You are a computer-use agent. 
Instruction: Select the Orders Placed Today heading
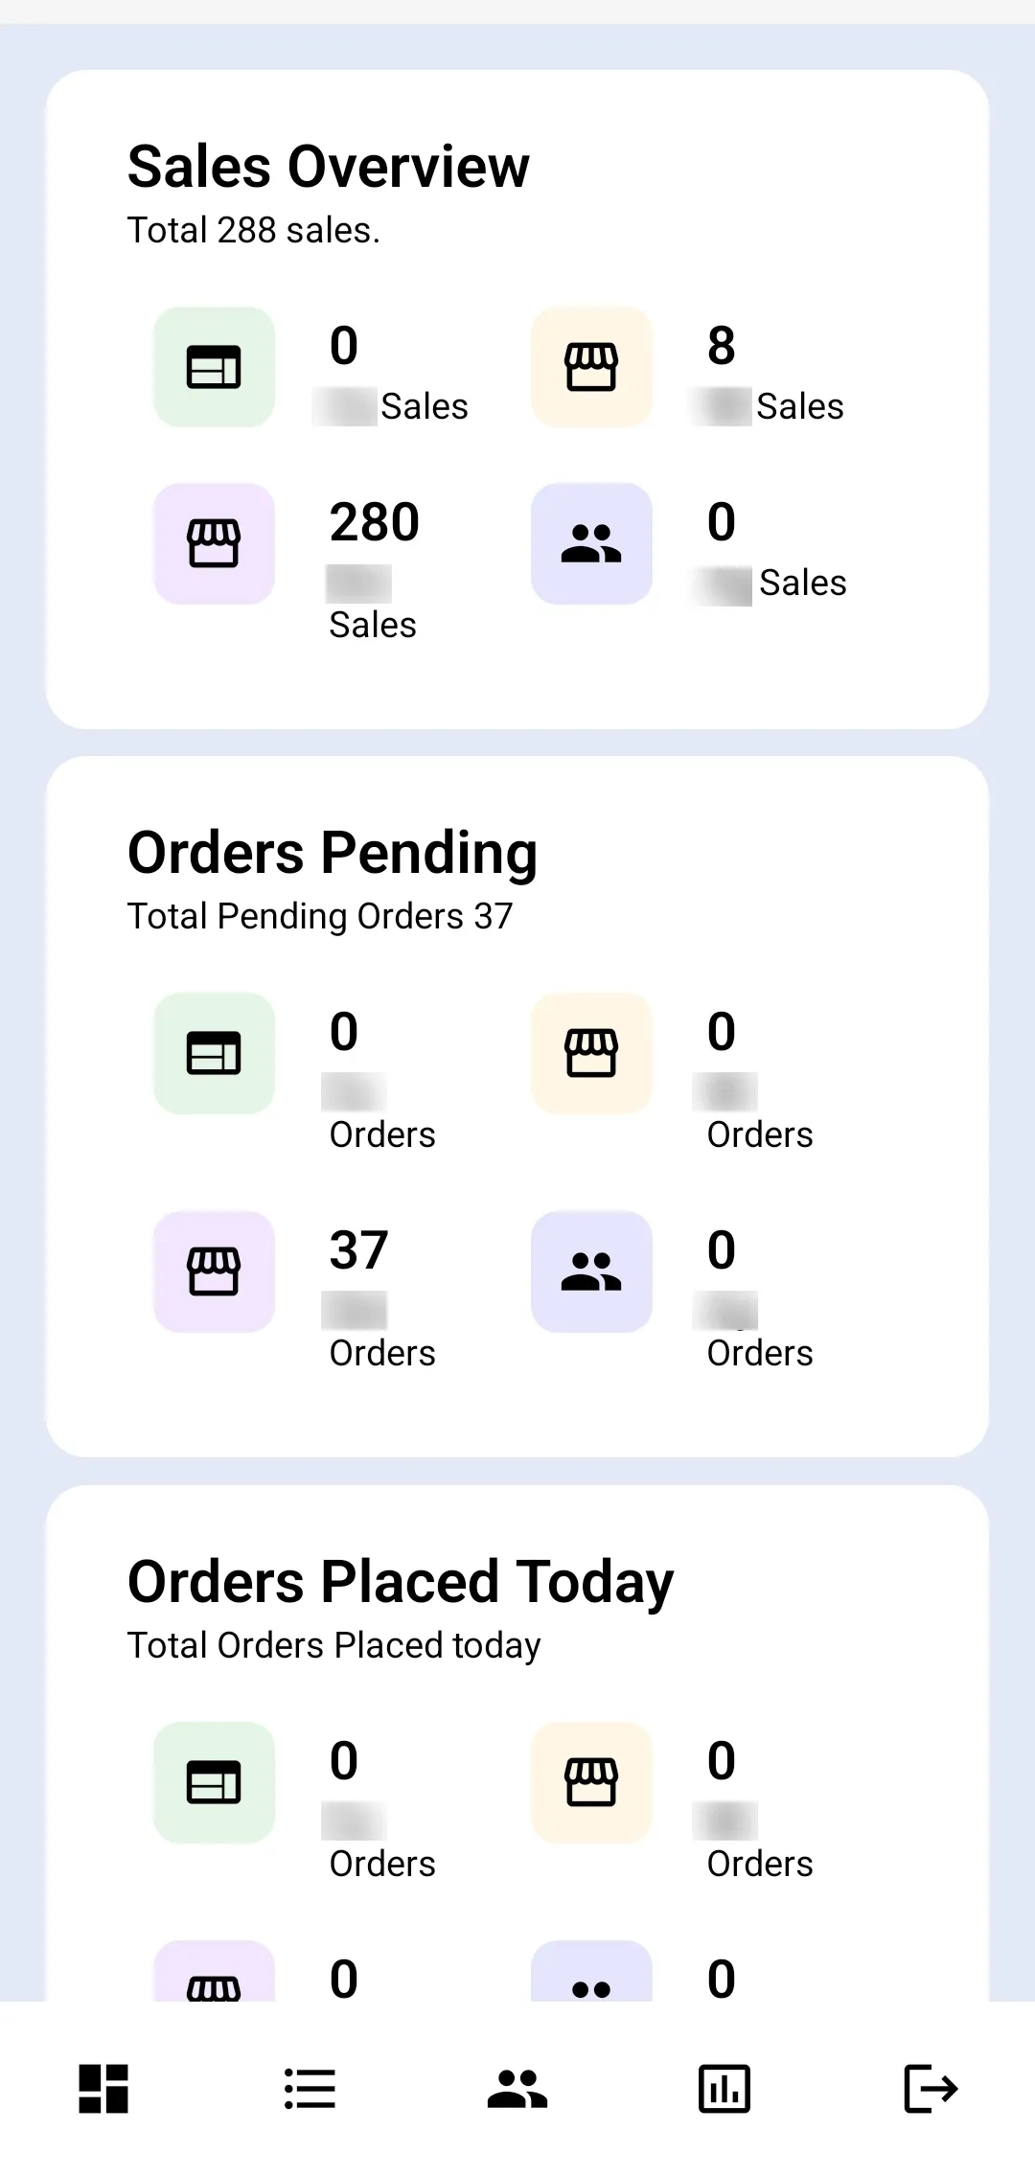(401, 1583)
